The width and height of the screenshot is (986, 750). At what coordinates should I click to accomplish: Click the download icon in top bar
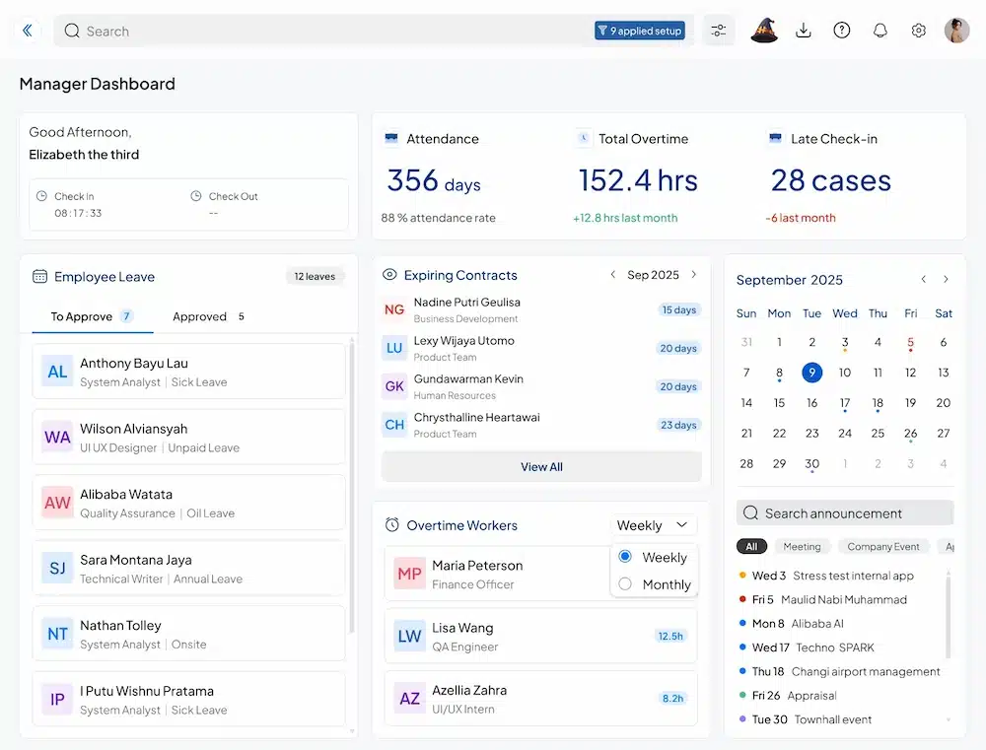point(804,31)
